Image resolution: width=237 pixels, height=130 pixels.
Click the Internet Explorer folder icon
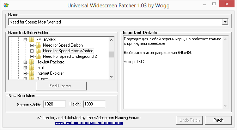[32, 73]
